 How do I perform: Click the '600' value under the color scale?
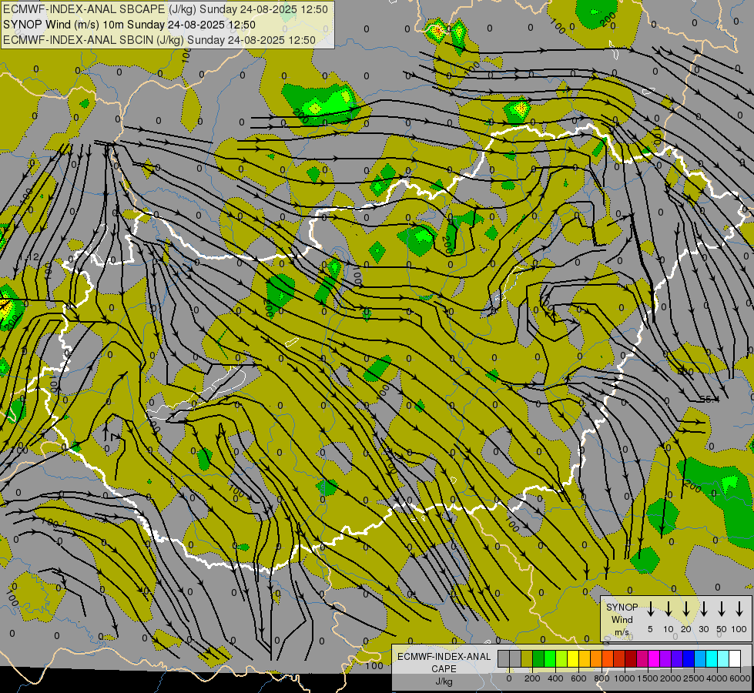[578, 678]
